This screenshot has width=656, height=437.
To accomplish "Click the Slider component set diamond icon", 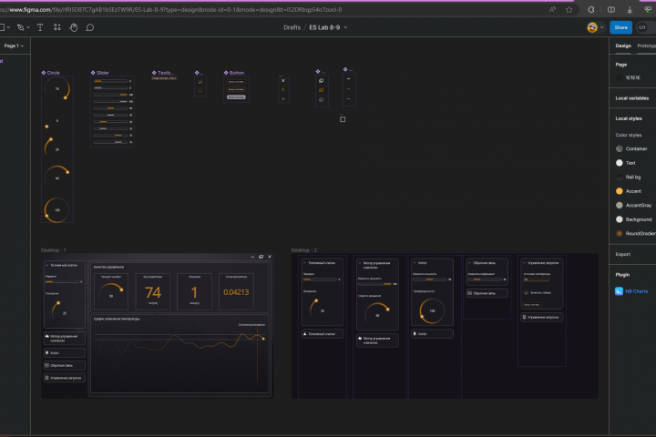I will [93, 73].
